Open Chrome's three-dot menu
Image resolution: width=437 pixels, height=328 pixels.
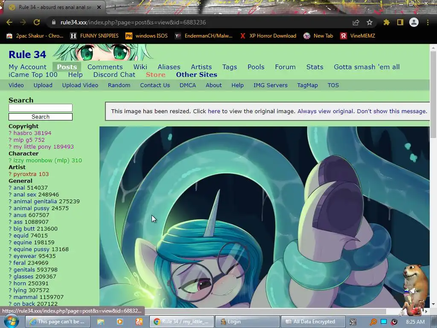428,22
